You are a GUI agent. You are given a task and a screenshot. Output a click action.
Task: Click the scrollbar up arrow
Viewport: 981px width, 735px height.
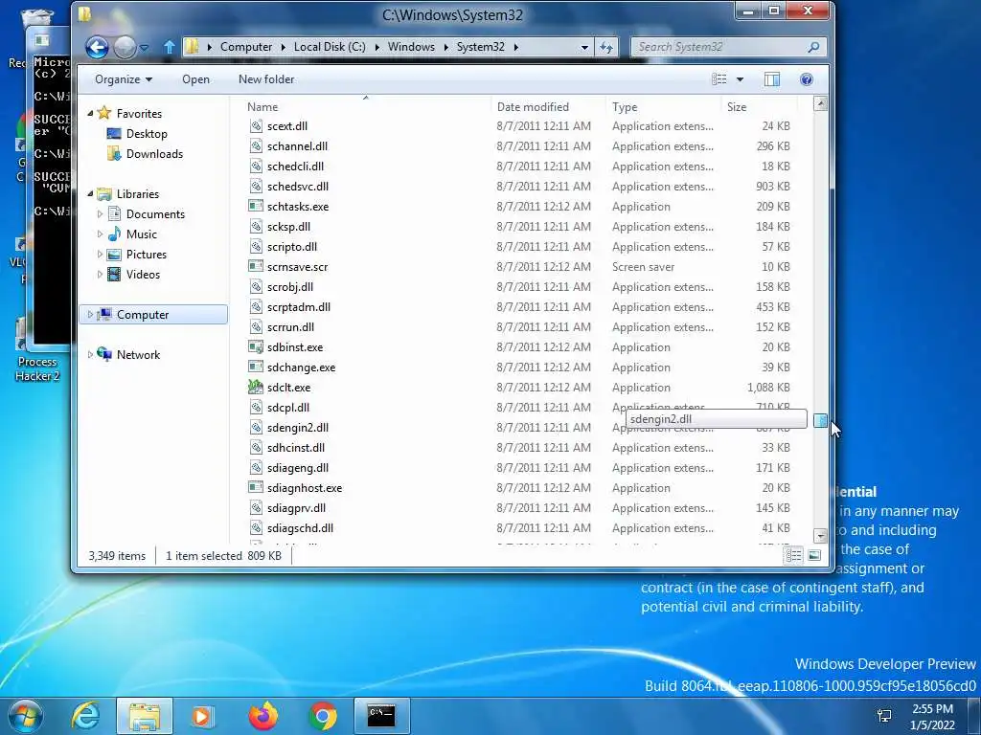point(820,104)
